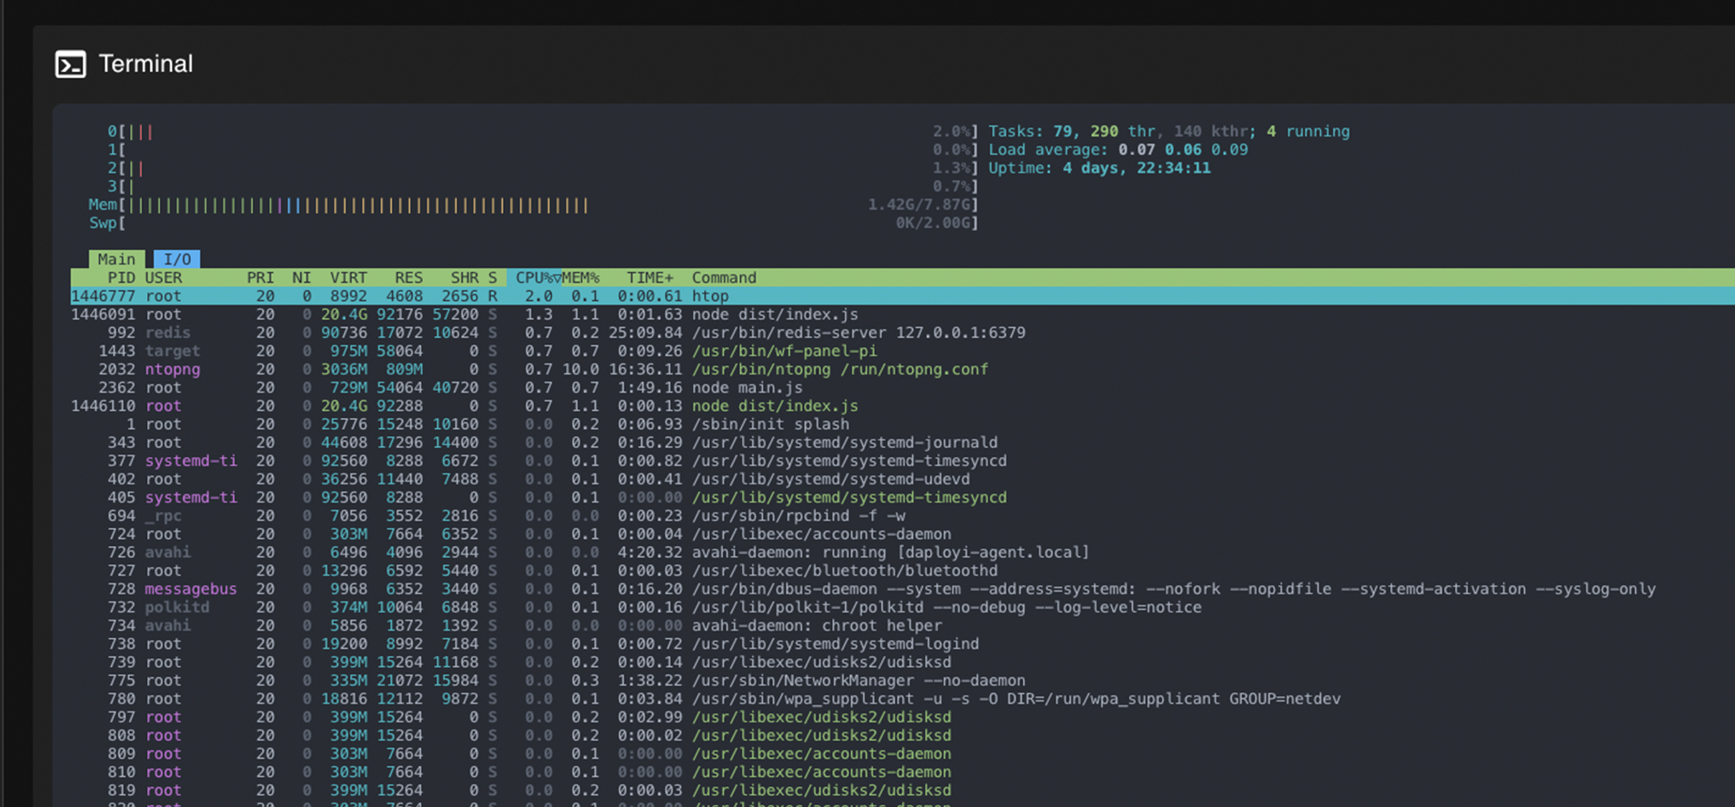Select process 1446110 node dist/index.js
This screenshot has height=807, width=1735.
tap(902, 405)
